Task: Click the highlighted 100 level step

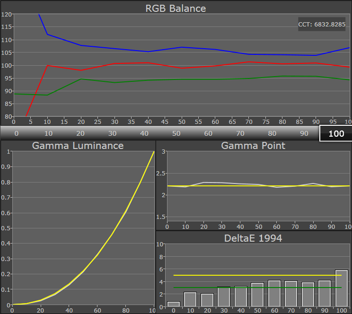Action: 336,133
